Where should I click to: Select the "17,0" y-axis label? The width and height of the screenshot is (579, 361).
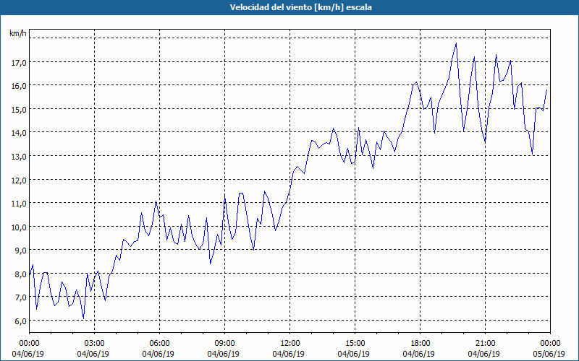pyautogui.click(x=19, y=63)
